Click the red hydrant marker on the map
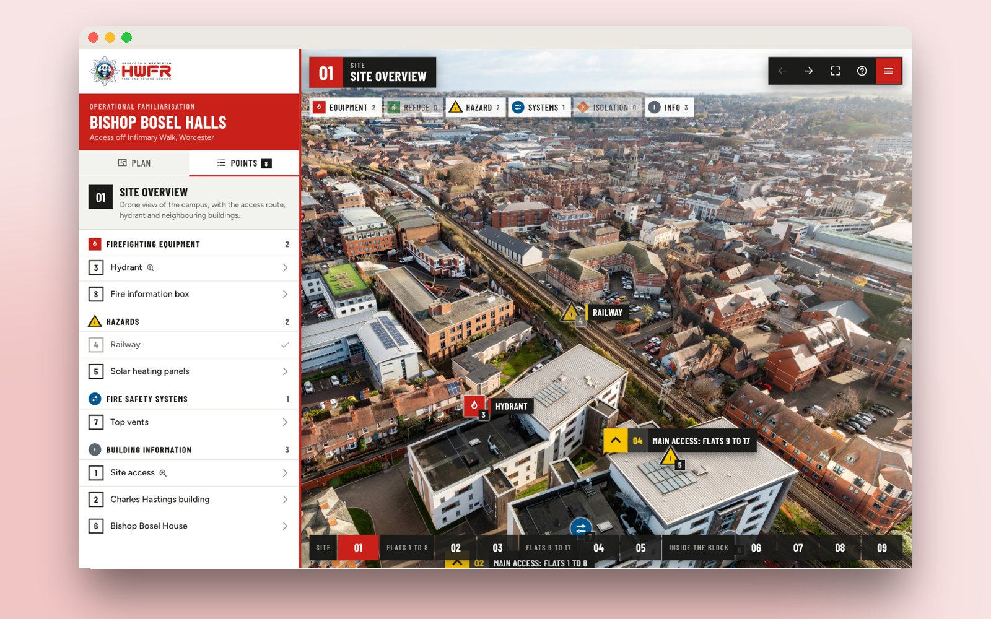This screenshot has height=619, width=991. pyautogui.click(x=474, y=405)
